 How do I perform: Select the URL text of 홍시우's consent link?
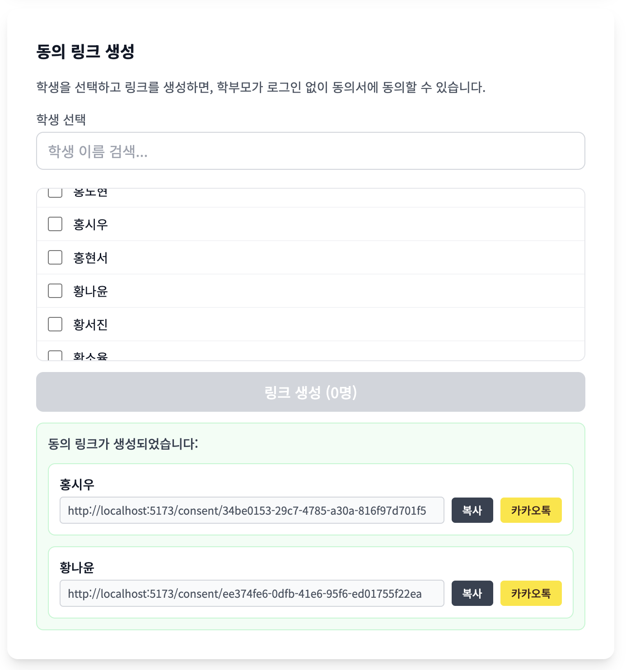coord(252,510)
